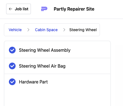Click the back arrow in Job list button
Viewport: 123px width, 106px height.
coord(11,9)
